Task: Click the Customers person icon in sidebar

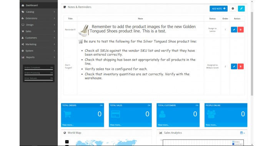Action: pyautogui.click(x=23, y=38)
